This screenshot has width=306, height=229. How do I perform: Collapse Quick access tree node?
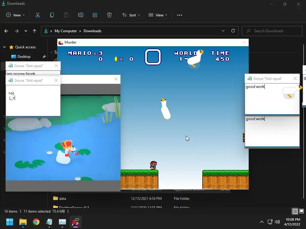pyautogui.click(x=4, y=47)
